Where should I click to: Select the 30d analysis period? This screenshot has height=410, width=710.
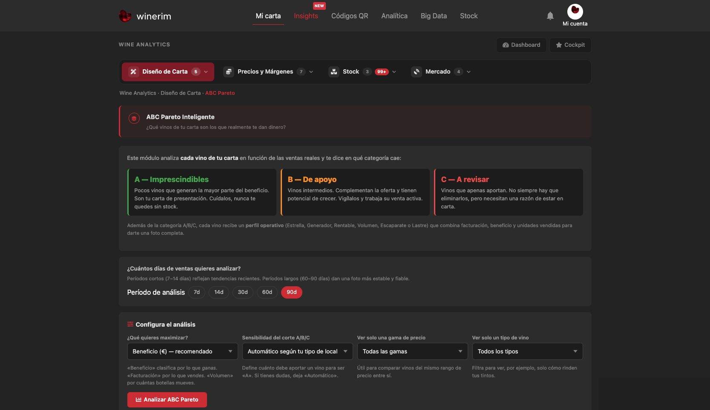click(x=243, y=292)
